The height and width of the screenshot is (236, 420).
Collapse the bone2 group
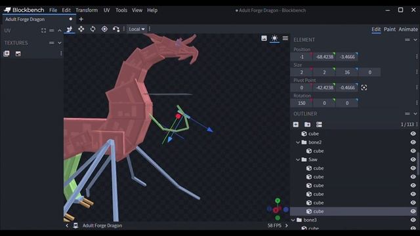coord(298,142)
